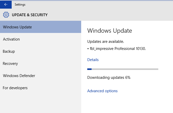Open Advanced options link
The image size is (173, 113).
point(102,91)
